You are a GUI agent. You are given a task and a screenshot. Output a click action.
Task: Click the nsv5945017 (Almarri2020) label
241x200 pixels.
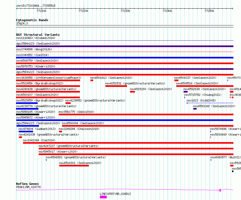[x=58, y=152]
